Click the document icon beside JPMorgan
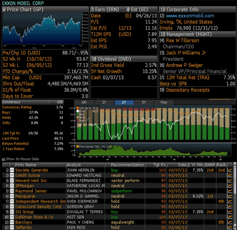The width and height of the screenshot is (237, 230). 12,186
